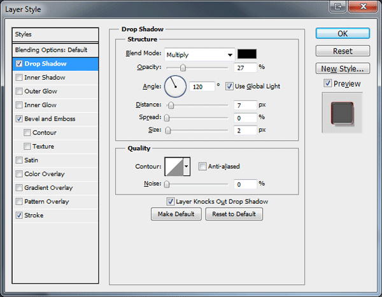Uncheck the Stroke checkbox

pos(19,215)
